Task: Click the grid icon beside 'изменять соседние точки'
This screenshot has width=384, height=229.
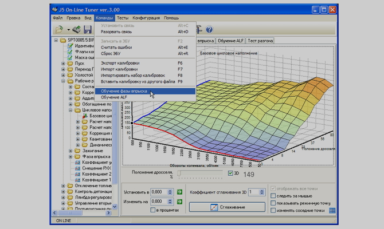Action: tap(332, 211)
